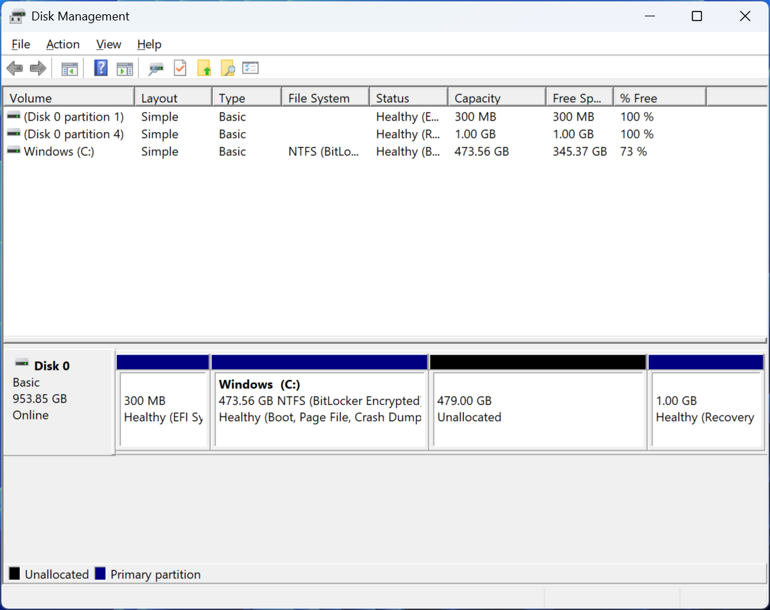Image resolution: width=770 pixels, height=610 pixels.
Task: Open the Action menu
Action: pos(63,44)
